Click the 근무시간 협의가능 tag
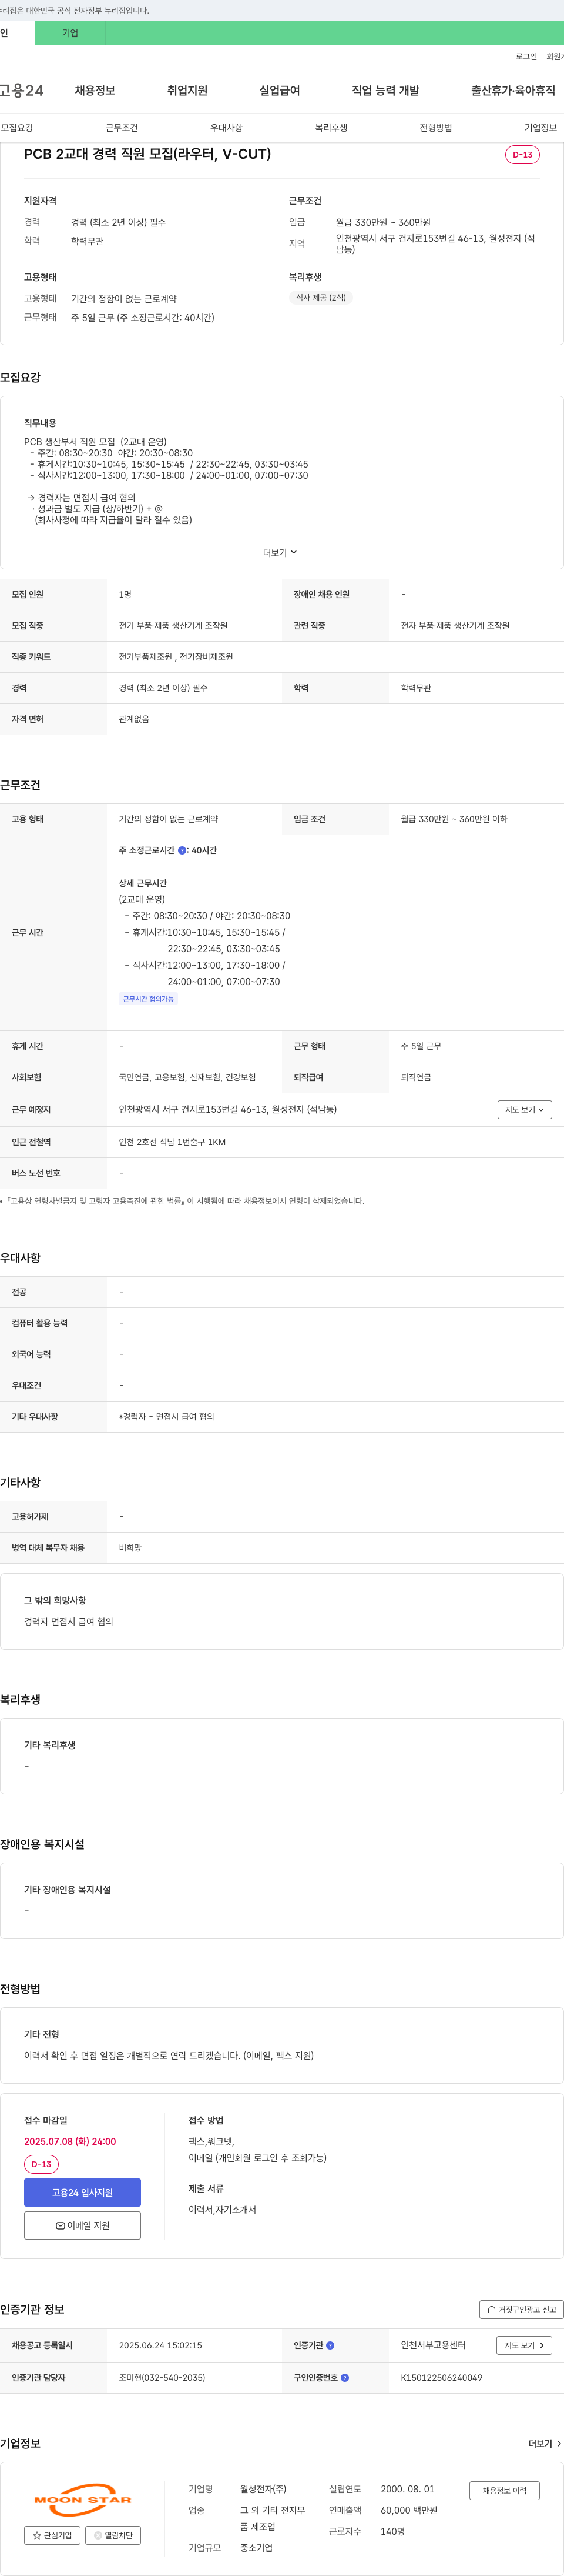The image size is (564, 2576). [147, 999]
